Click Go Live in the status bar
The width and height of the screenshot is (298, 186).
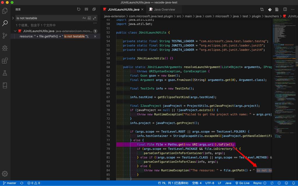(242, 183)
